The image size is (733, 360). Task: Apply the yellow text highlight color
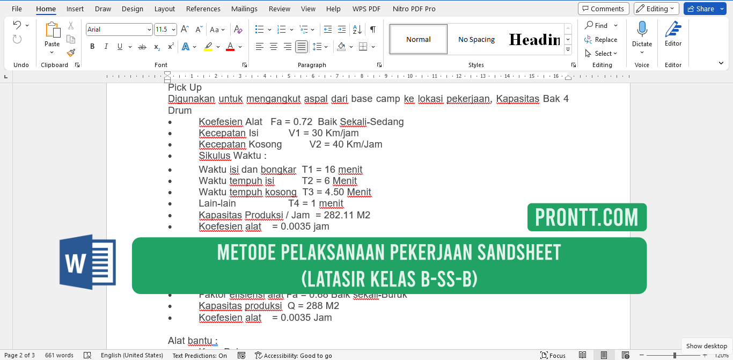[x=208, y=47]
